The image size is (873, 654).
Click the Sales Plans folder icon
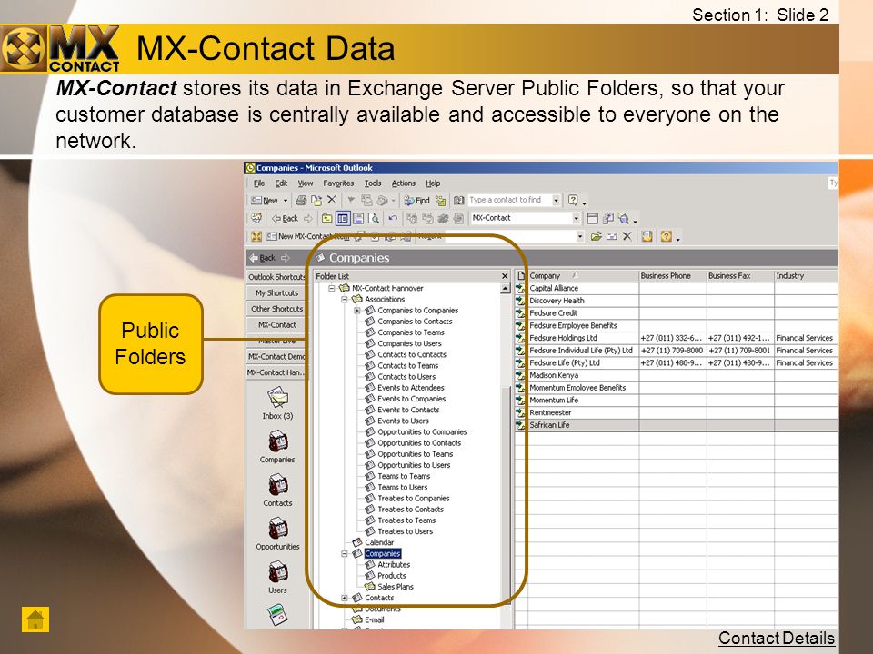[370, 586]
